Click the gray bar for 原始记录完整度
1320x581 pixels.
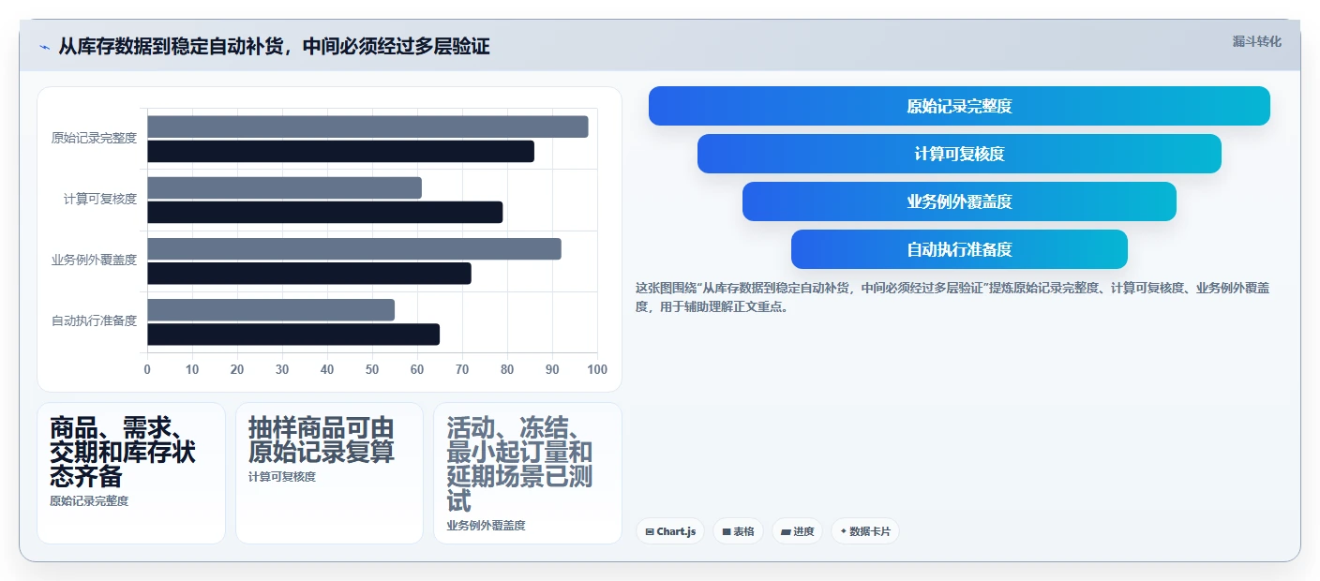click(367, 127)
